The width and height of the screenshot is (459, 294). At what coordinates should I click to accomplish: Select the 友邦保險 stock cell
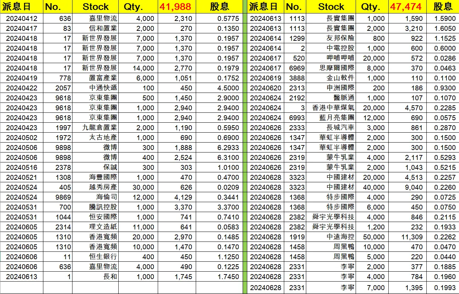pos(331,38)
